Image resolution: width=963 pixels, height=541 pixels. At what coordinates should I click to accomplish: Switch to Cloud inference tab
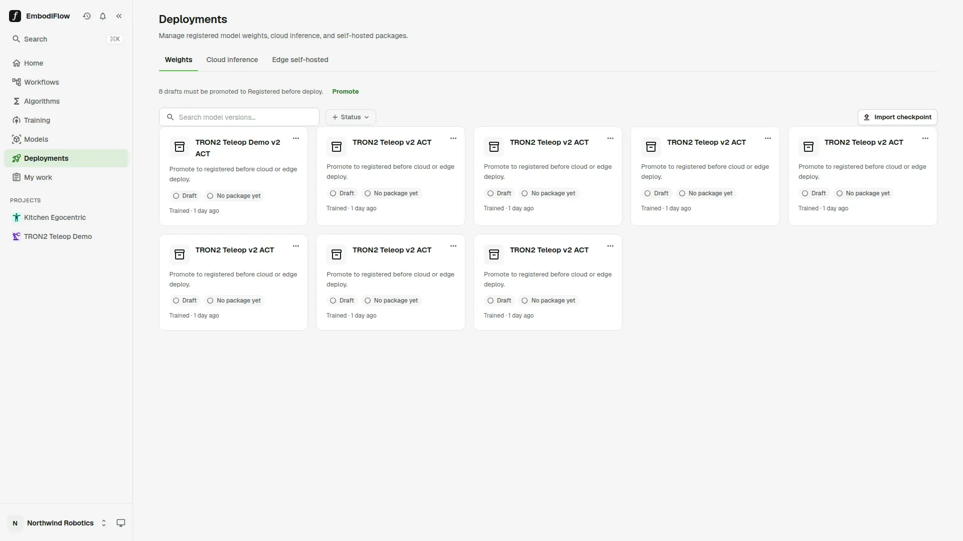(232, 60)
